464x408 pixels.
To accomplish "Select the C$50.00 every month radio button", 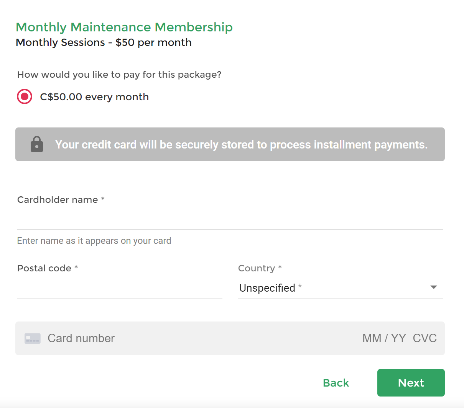I will click(25, 96).
